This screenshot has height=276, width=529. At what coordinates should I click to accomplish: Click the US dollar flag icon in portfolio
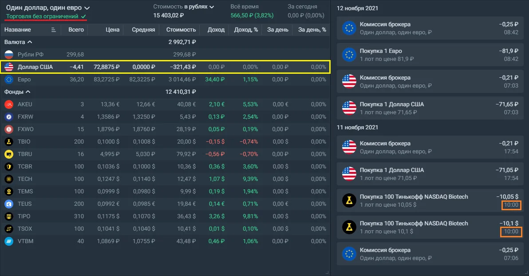point(9,67)
